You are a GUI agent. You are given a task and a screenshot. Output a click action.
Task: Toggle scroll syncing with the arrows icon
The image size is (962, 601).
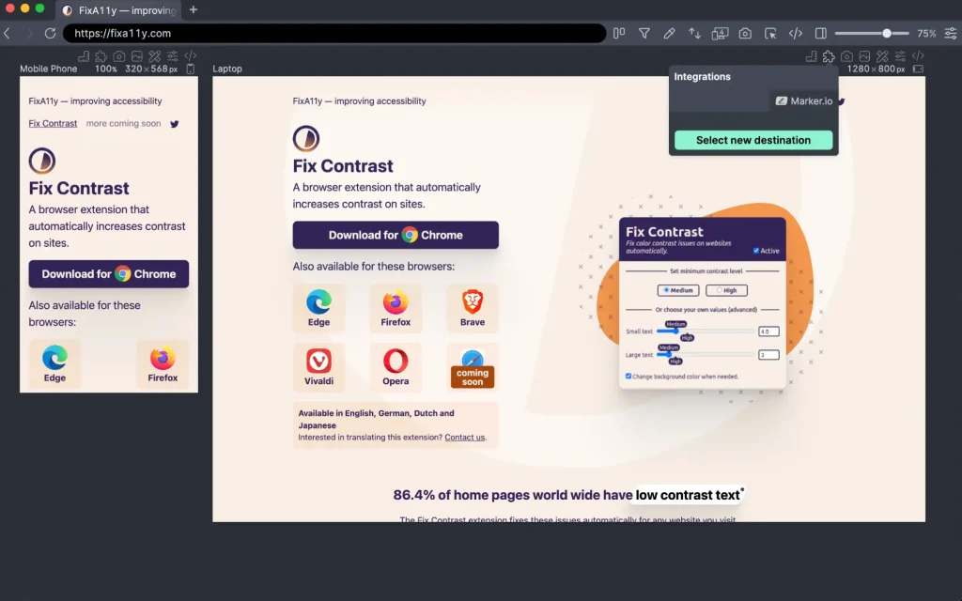[693, 34]
